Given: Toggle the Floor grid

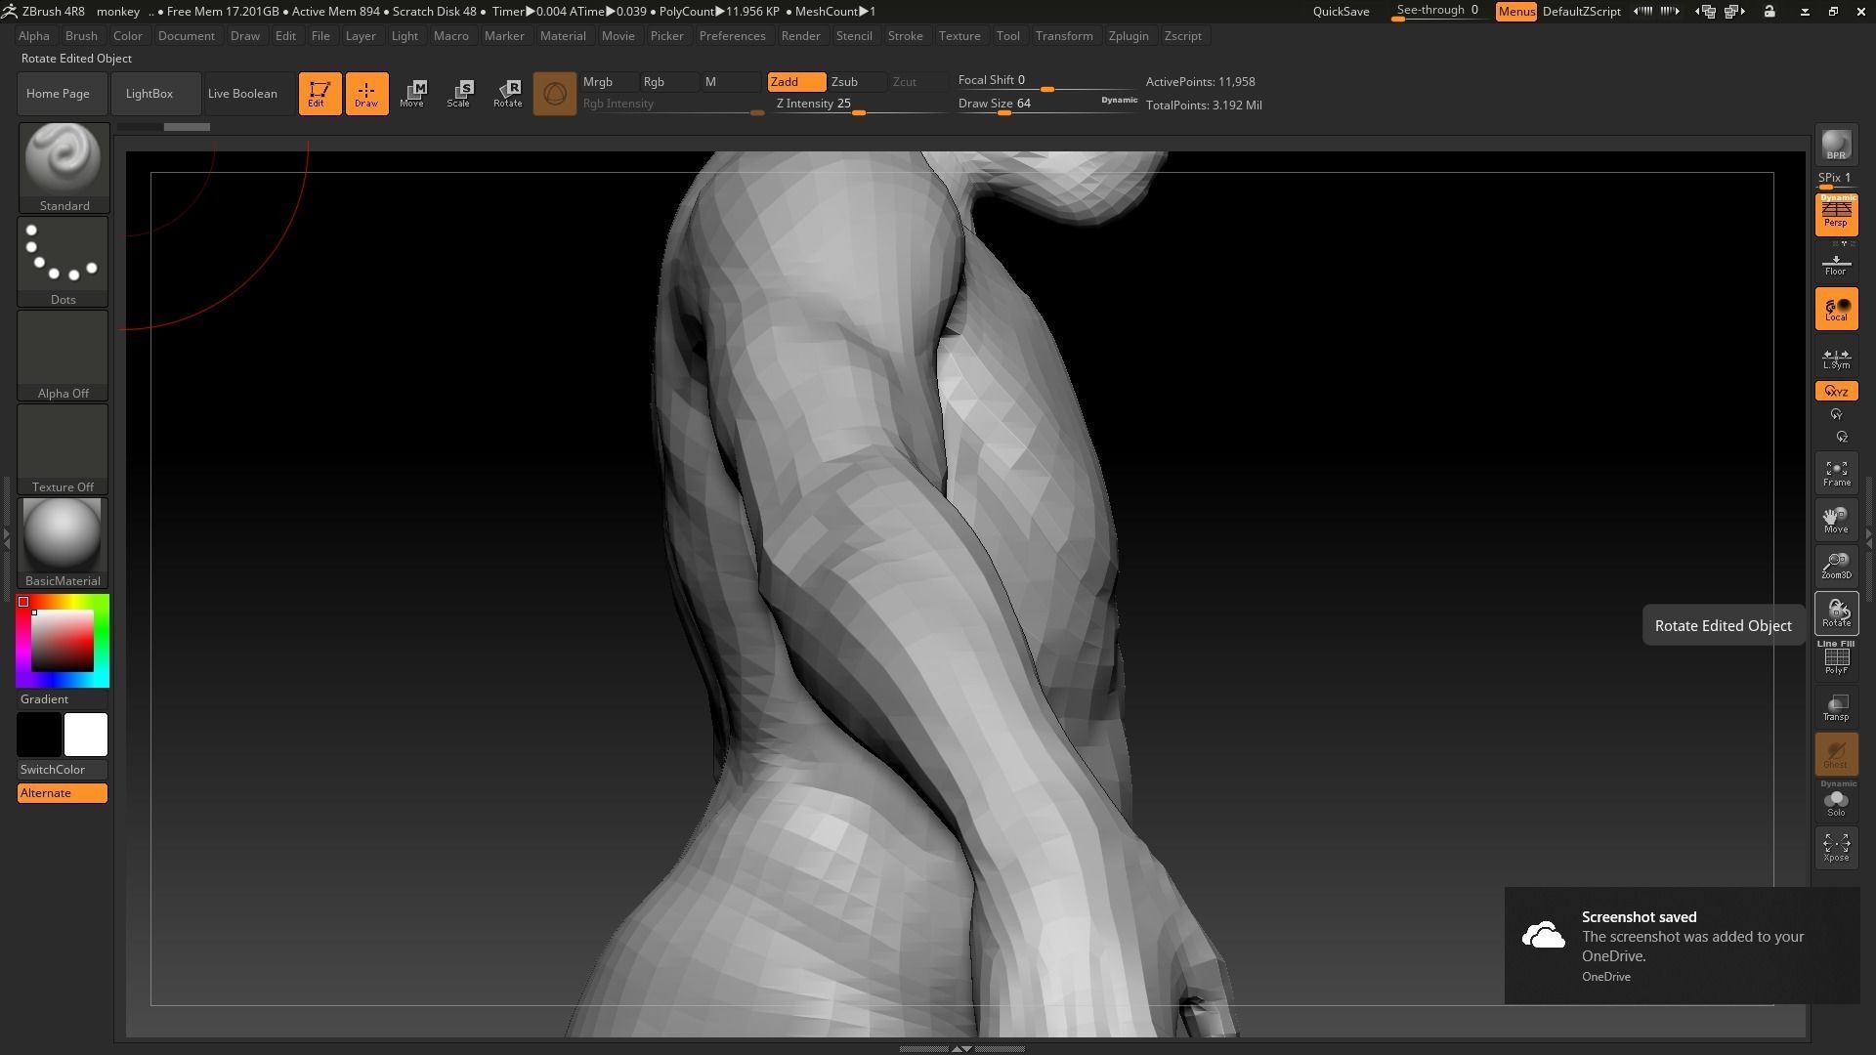Looking at the screenshot, I should coord(1836,263).
